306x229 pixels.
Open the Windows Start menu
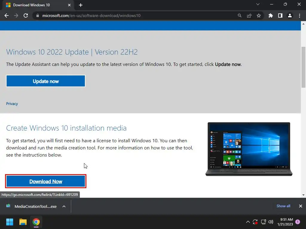pos(10,222)
